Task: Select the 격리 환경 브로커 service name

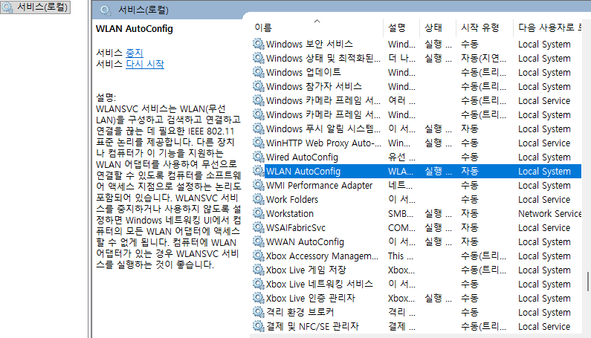Action: point(300,313)
